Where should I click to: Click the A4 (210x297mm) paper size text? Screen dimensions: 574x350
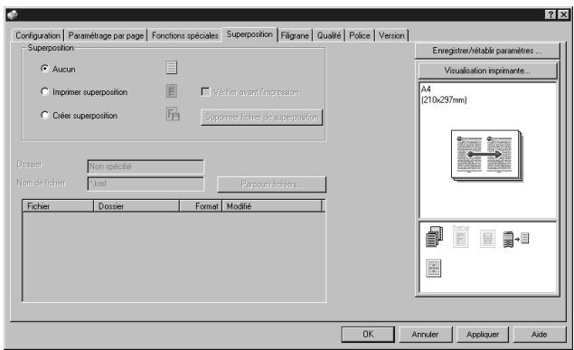[x=444, y=94]
